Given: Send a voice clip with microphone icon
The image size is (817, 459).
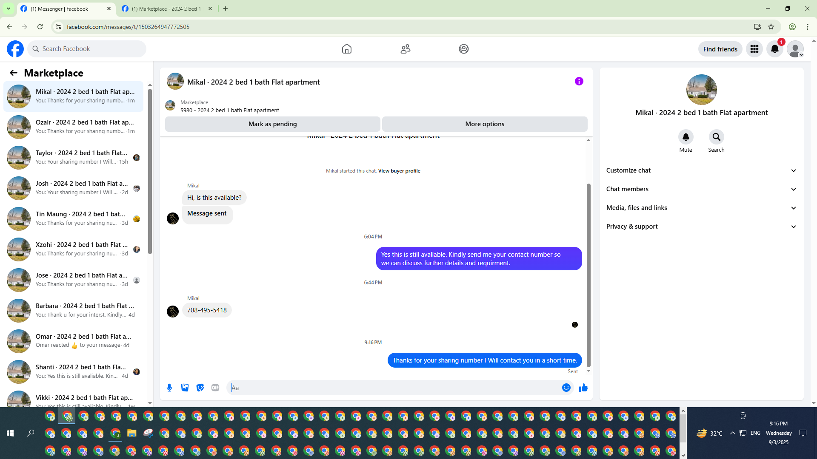Looking at the screenshot, I should click(169, 388).
